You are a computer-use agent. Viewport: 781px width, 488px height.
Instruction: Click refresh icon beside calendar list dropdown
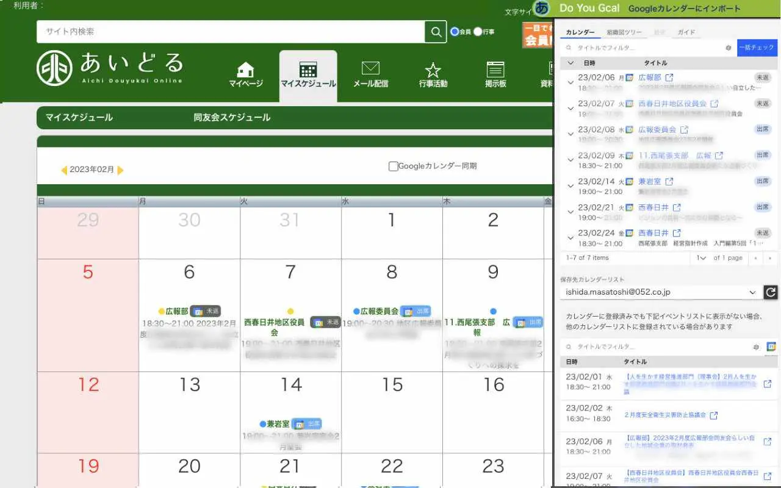pyautogui.click(x=771, y=292)
